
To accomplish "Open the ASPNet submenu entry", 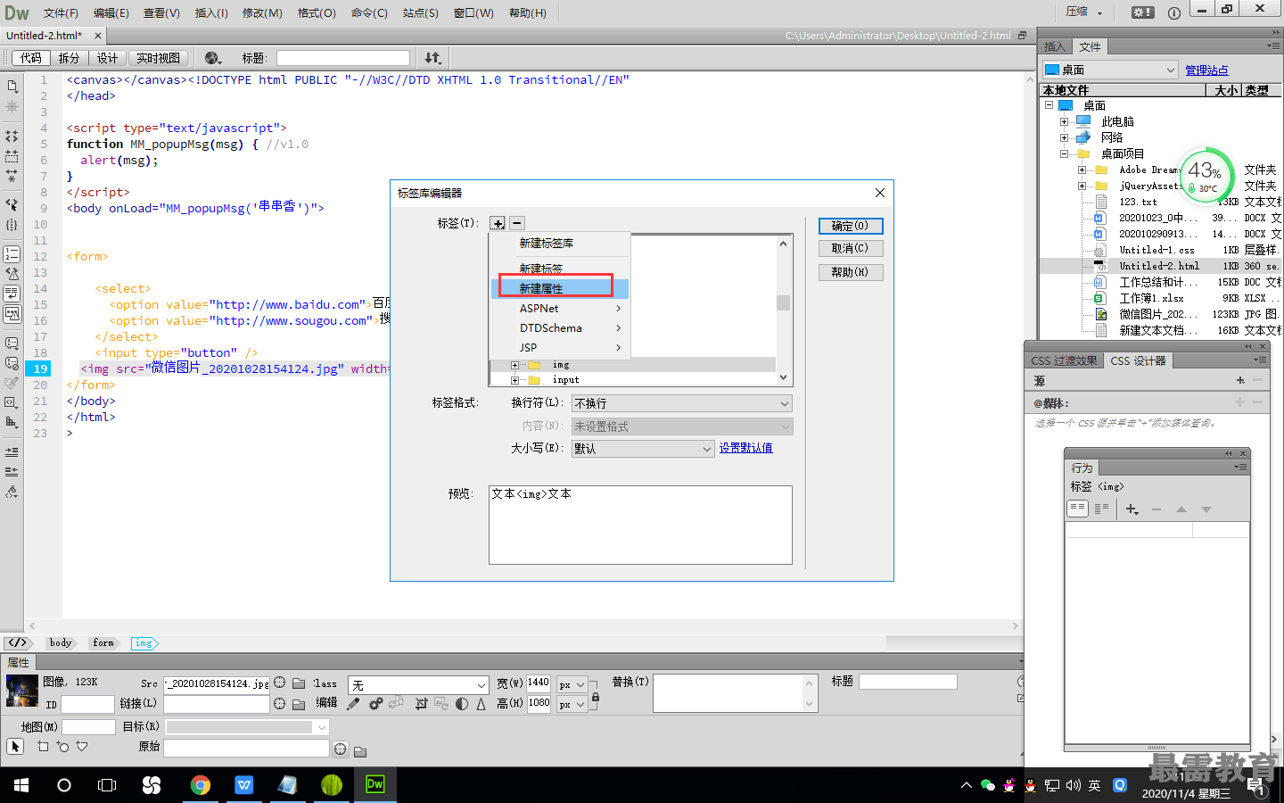I will click(x=560, y=308).
